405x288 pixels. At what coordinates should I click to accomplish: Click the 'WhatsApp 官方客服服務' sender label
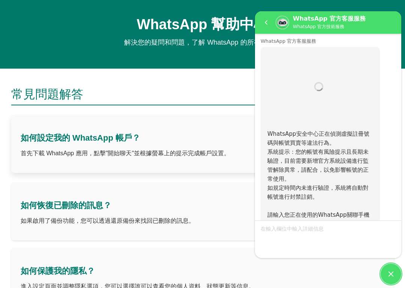pyautogui.click(x=288, y=41)
